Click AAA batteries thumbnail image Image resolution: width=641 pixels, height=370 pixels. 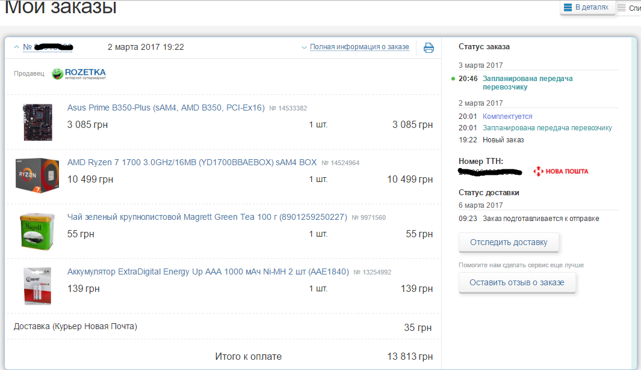37,286
